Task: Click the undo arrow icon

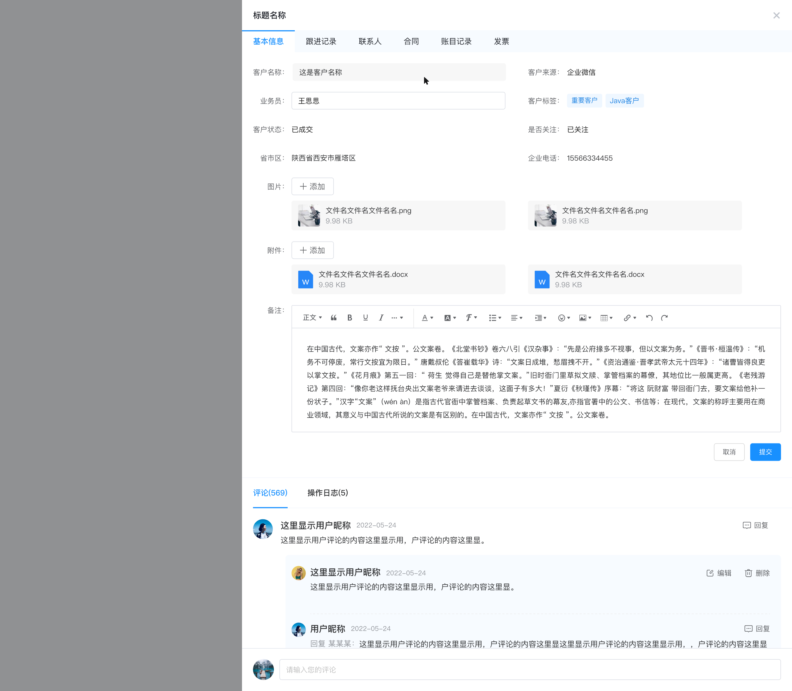Action: click(649, 318)
